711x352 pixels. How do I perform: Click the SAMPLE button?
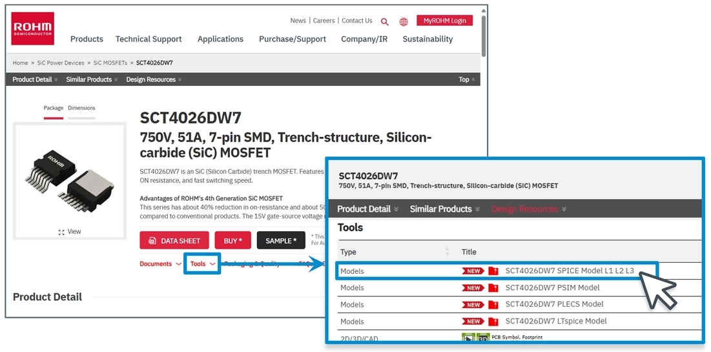coord(281,240)
